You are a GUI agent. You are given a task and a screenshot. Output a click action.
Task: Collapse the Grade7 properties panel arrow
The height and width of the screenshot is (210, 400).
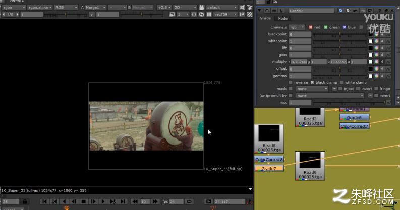pos(259,11)
